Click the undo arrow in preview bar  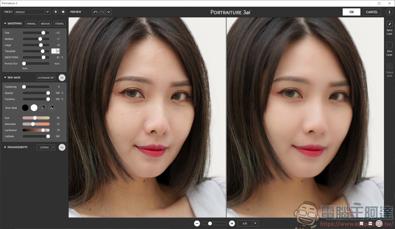pos(96,12)
